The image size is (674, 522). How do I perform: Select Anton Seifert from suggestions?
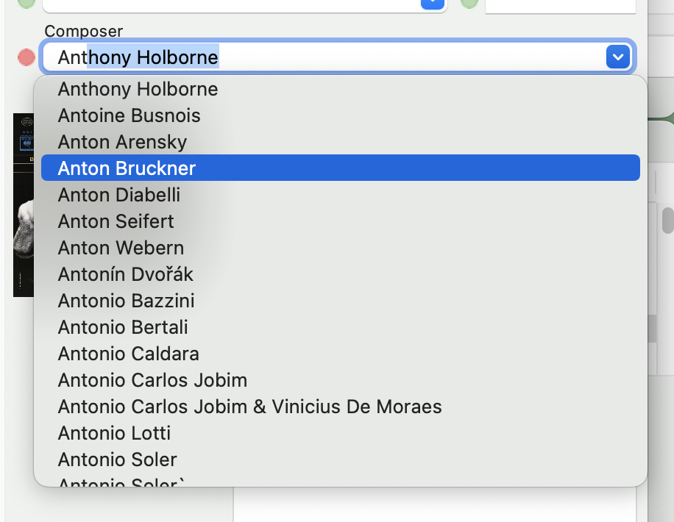point(116,221)
